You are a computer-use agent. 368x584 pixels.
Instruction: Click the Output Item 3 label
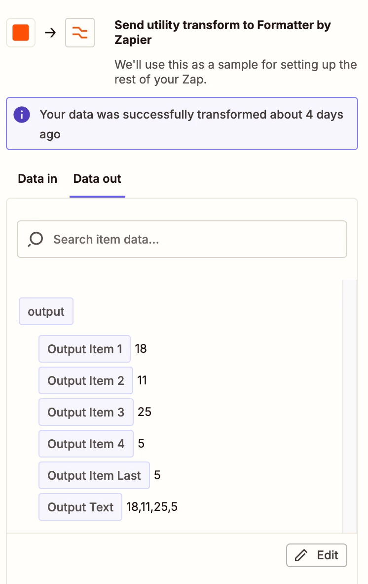click(x=86, y=412)
